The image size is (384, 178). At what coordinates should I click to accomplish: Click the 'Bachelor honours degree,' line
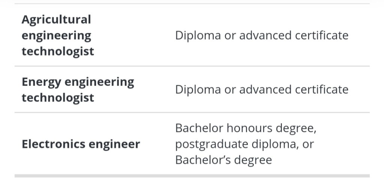coord(246,128)
